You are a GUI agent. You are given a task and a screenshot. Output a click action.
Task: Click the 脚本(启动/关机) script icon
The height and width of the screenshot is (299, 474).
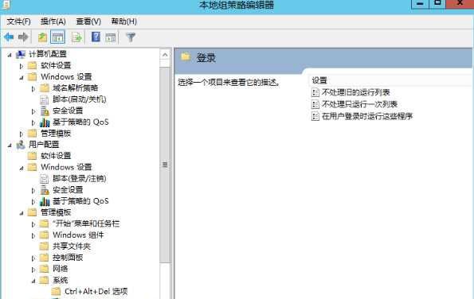click(44, 99)
